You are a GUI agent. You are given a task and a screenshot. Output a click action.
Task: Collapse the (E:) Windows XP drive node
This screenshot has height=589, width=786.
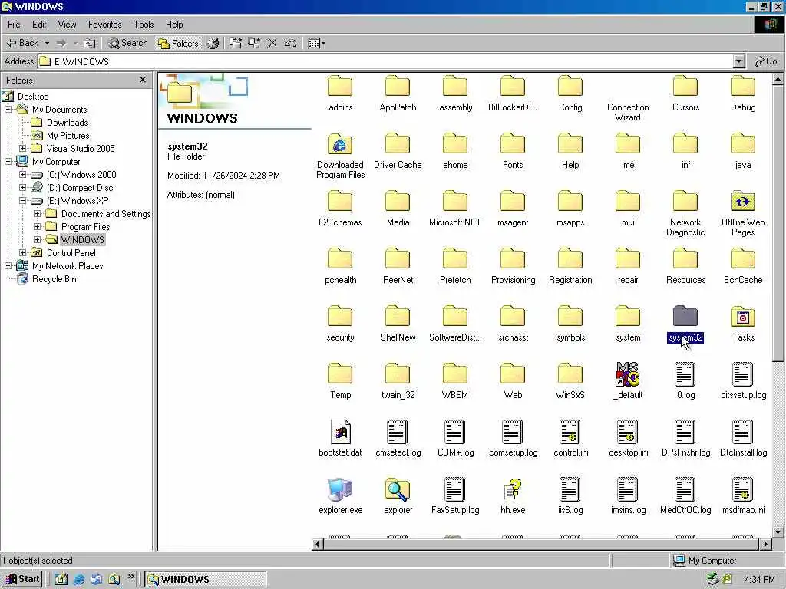pyautogui.click(x=22, y=200)
